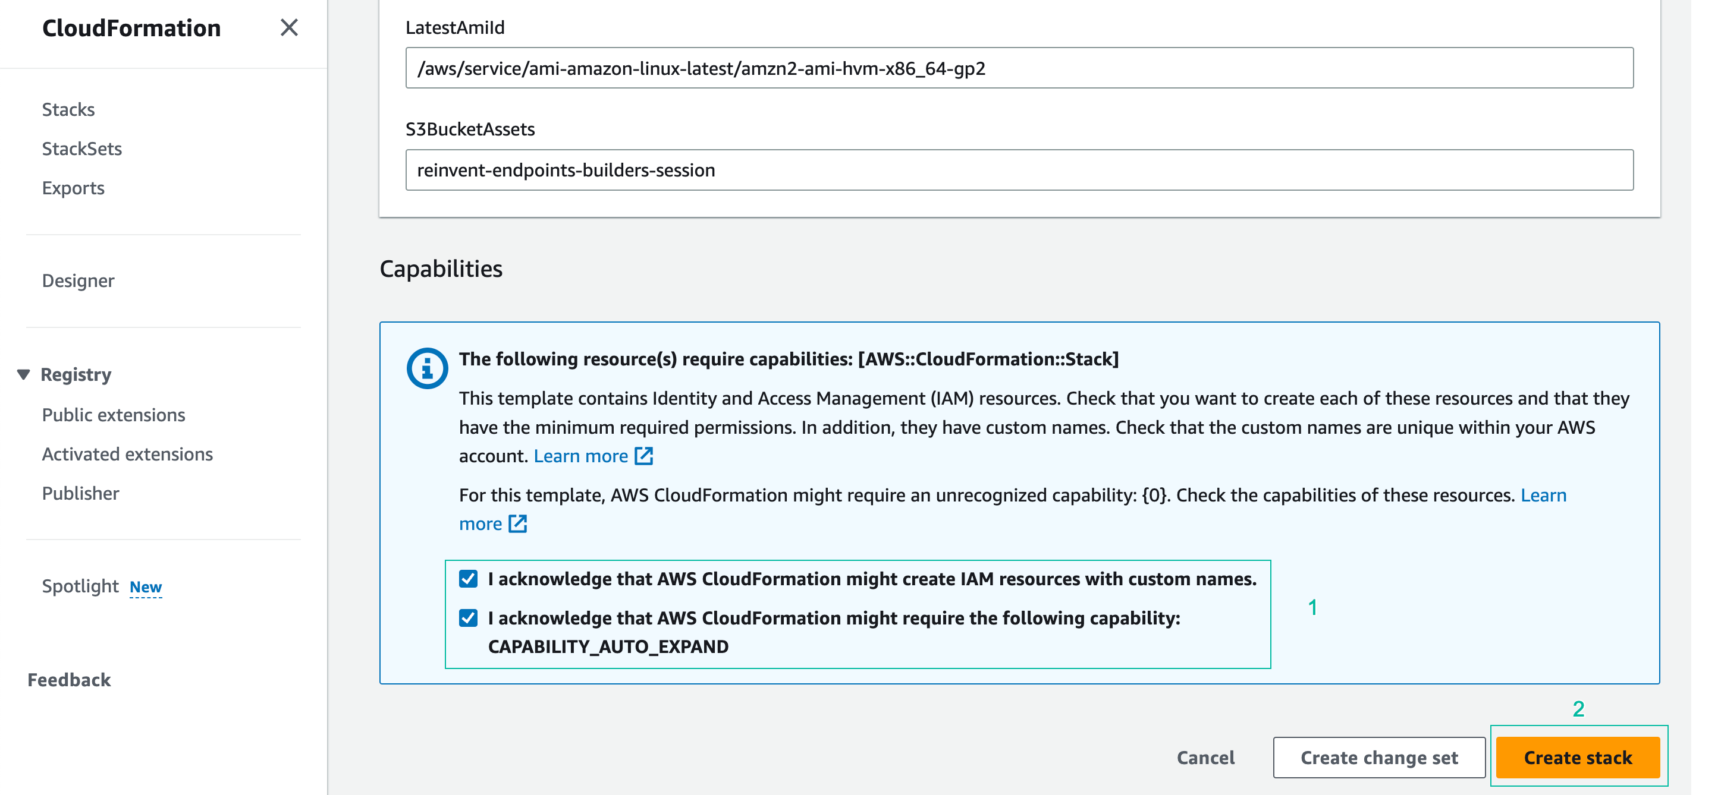Click into the S3BucketAssets input field

[1019, 170]
